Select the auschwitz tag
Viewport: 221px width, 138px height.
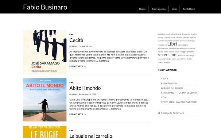[x=169, y=34]
